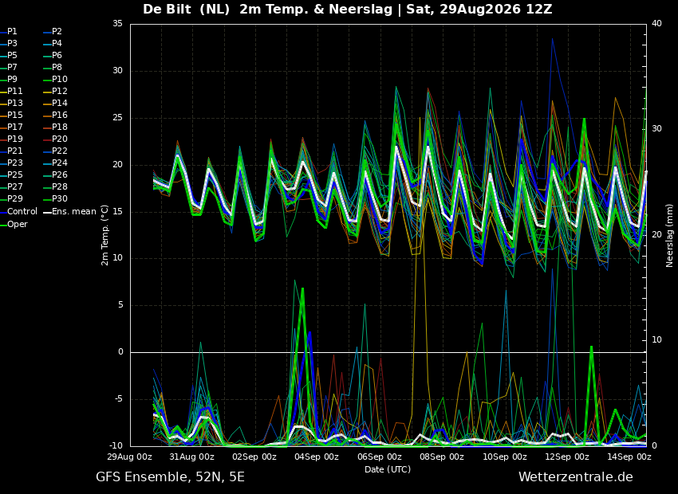Click the -5 tick on temperature axis
Screen dimensions: 678x494
(118, 399)
